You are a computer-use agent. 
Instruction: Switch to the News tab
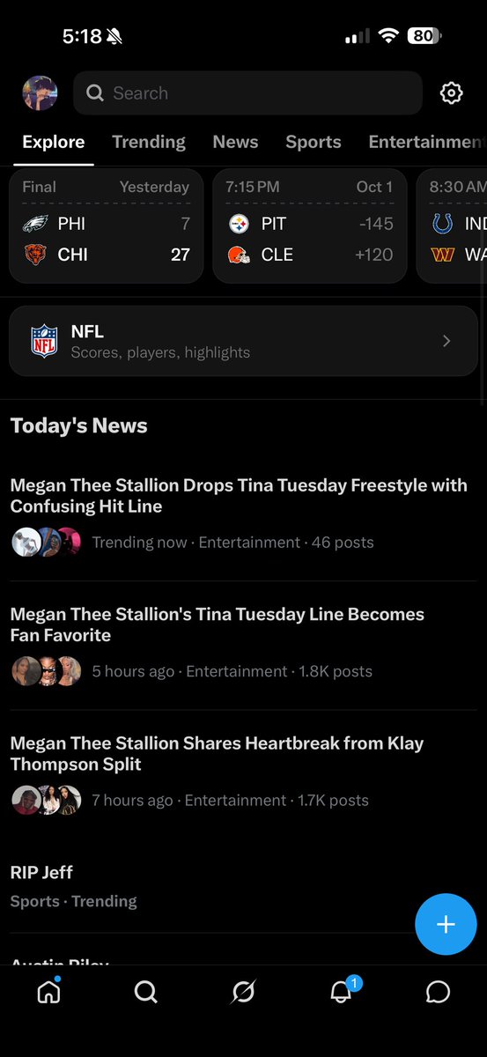[235, 142]
